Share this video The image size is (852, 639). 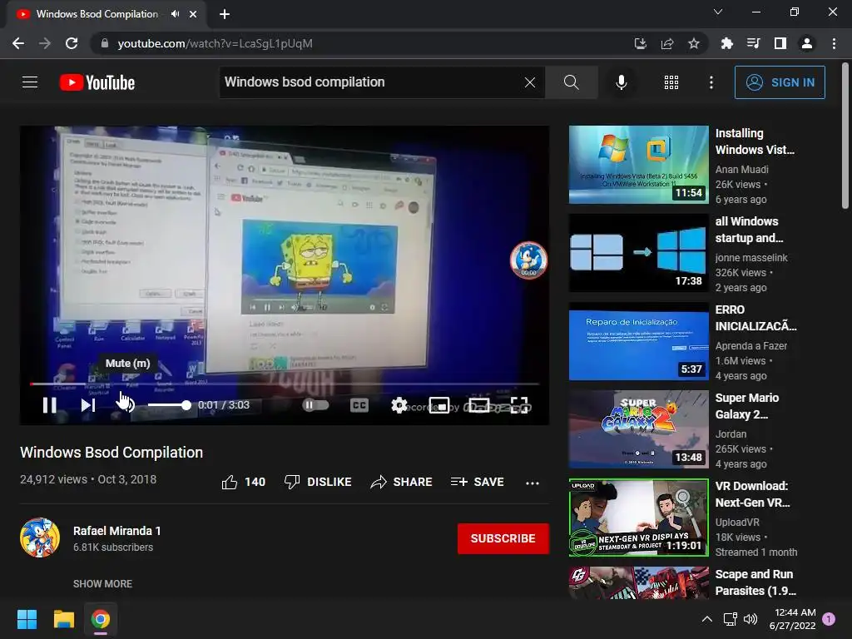[401, 482]
